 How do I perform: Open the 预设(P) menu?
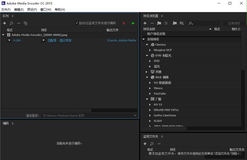tap(32, 9)
